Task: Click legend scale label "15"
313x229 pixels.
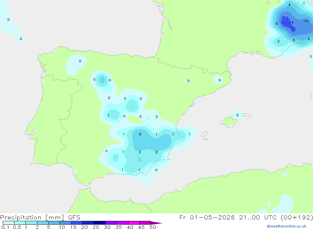Action: (x=73, y=227)
